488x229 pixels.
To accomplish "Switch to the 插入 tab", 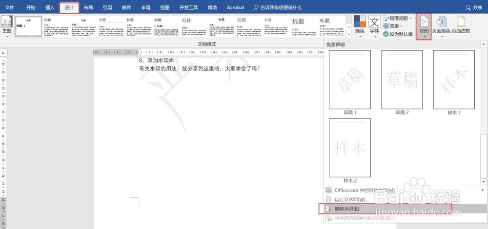I will pos(49,7).
